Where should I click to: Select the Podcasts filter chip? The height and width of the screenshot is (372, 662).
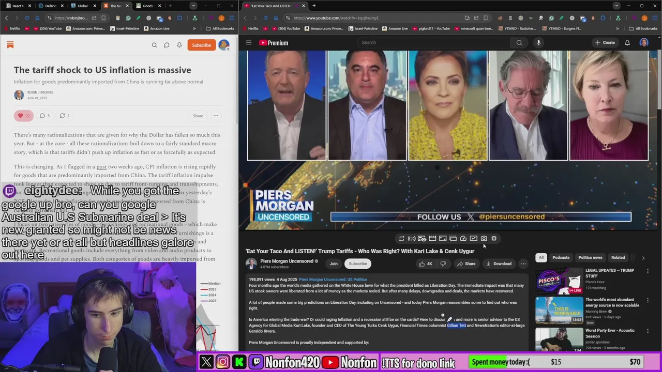tap(561, 258)
